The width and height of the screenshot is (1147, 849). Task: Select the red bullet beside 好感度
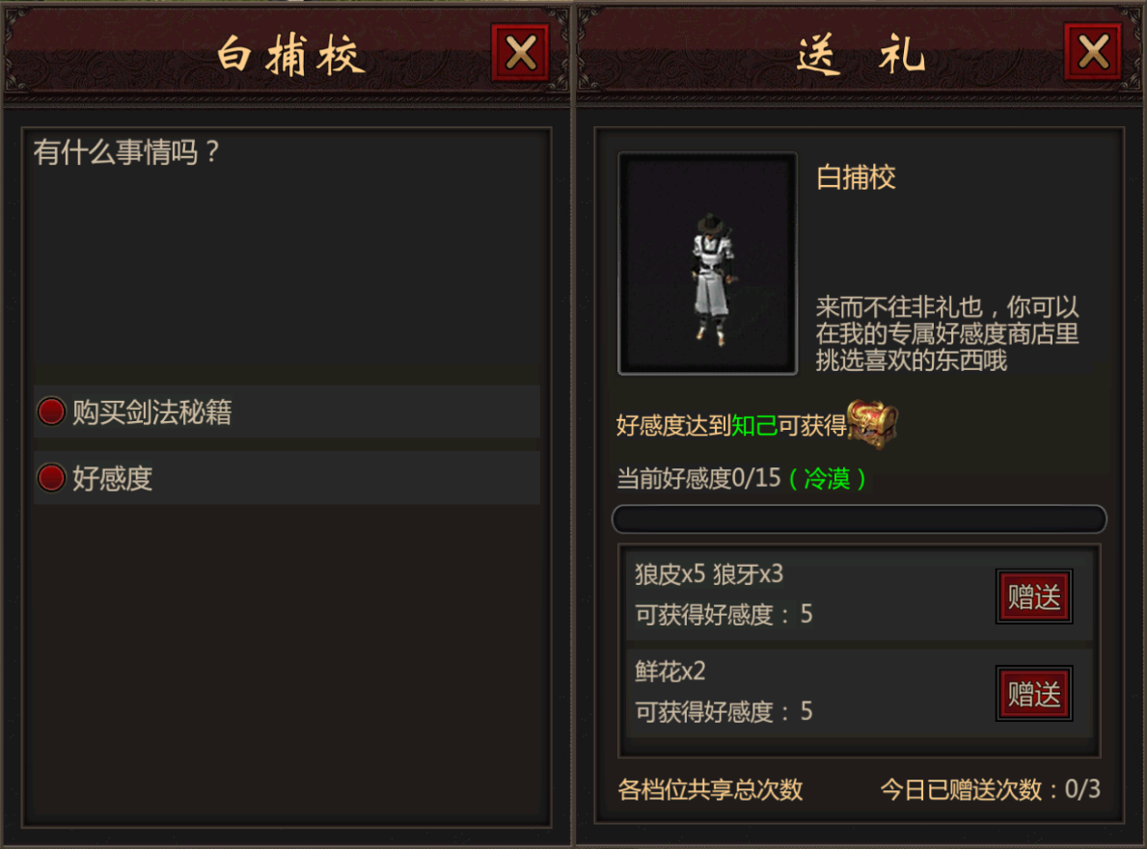(51, 478)
